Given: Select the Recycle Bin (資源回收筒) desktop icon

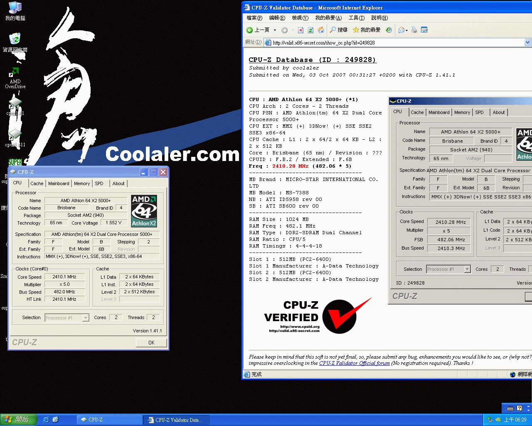Looking at the screenshot, I should [x=15, y=43].
